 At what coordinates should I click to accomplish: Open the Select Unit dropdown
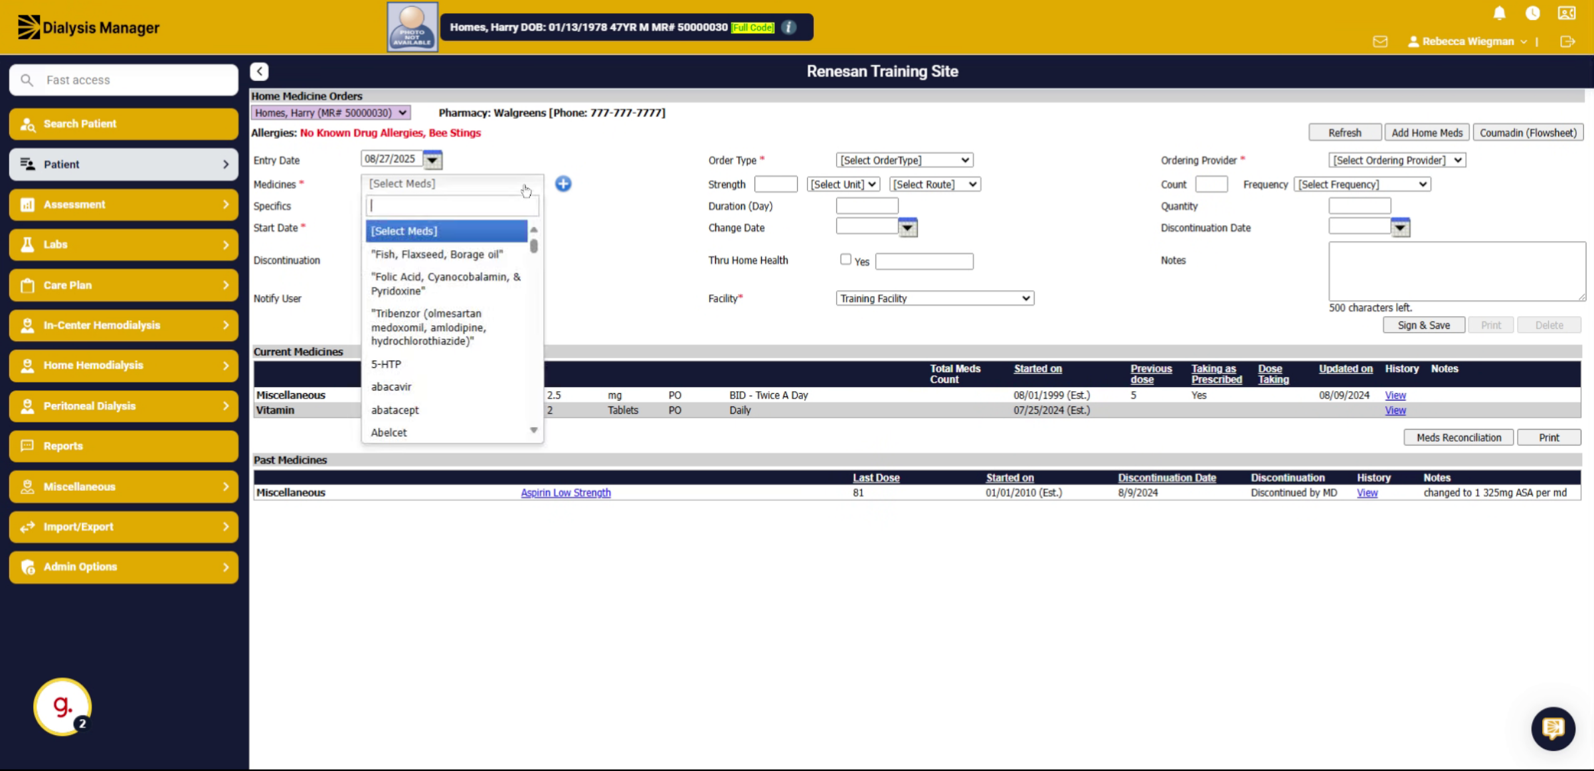point(843,184)
